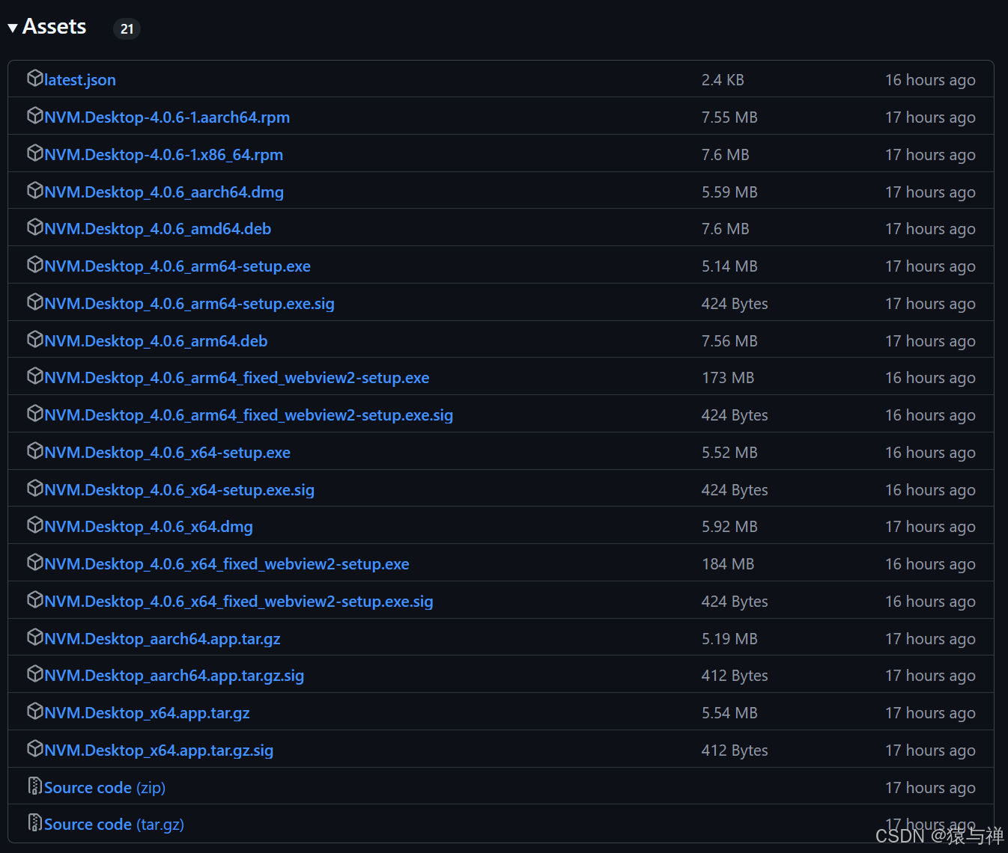
Task: Open x64_fixed_webview2-setup.exe.sig link
Action: [x=239, y=602]
